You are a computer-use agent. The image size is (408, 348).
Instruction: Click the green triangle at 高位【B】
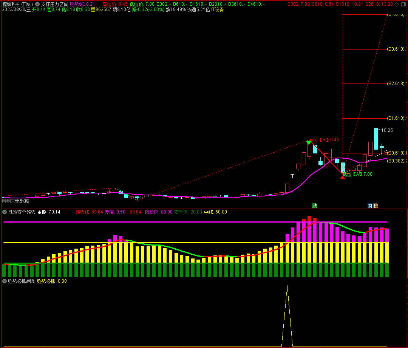point(309,142)
